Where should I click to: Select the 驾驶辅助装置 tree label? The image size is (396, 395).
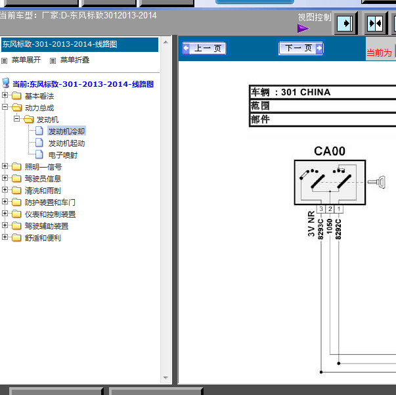(47, 226)
